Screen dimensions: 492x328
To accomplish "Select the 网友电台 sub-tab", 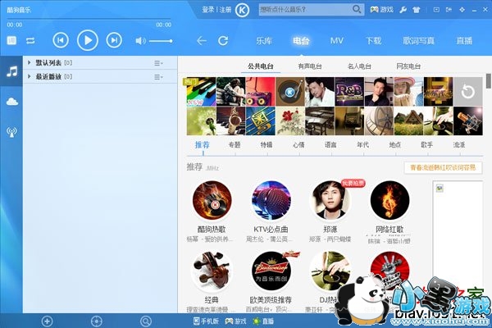I will coord(408,66).
